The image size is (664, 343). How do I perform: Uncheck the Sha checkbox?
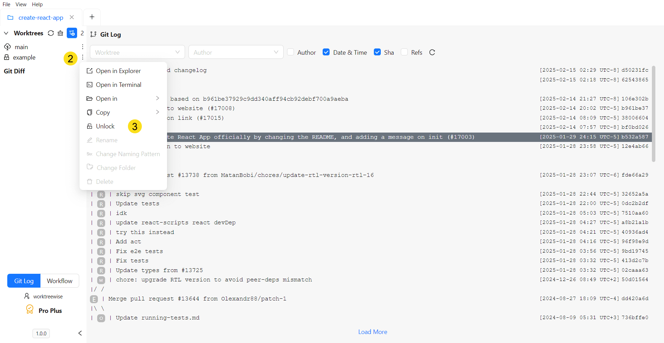pyautogui.click(x=377, y=52)
